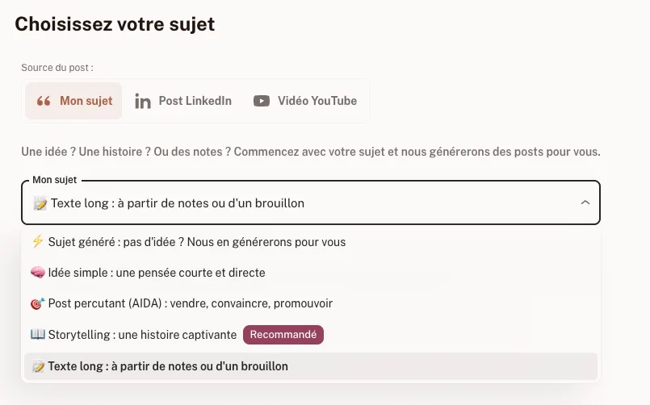650x405 pixels.
Task: Choose Idée simple : une pensée courte
Action: click(x=311, y=273)
